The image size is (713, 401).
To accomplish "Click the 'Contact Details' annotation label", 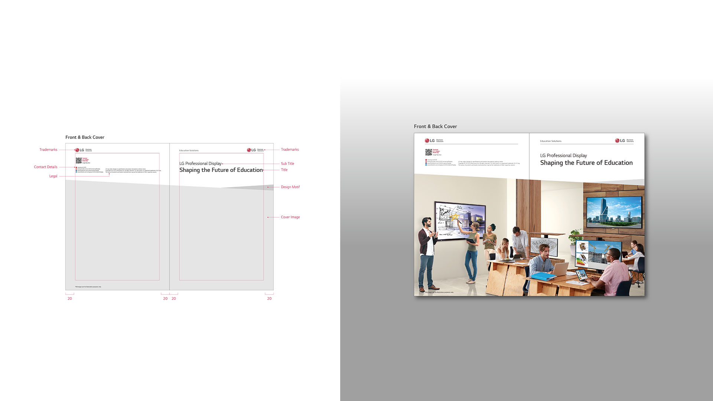I will 46,167.
